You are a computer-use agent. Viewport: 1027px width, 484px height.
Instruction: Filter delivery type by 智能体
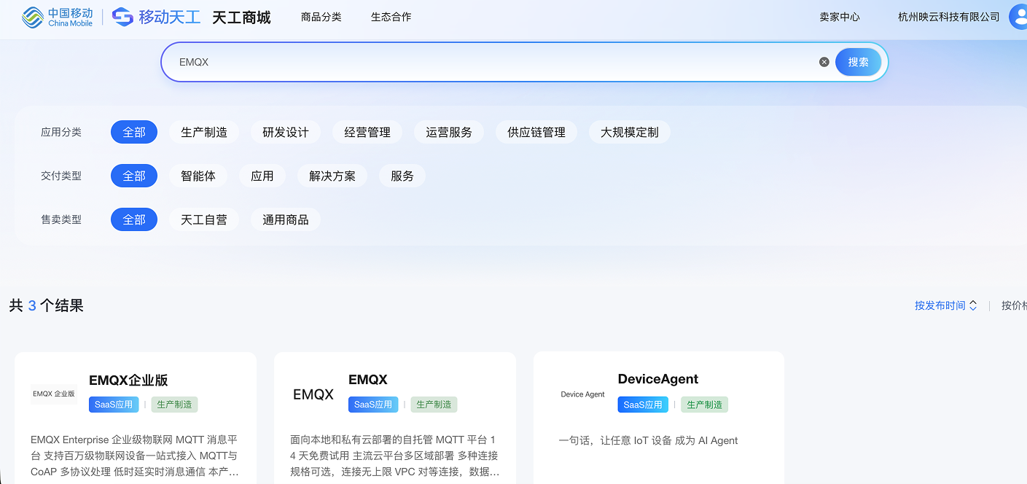click(x=198, y=176)
